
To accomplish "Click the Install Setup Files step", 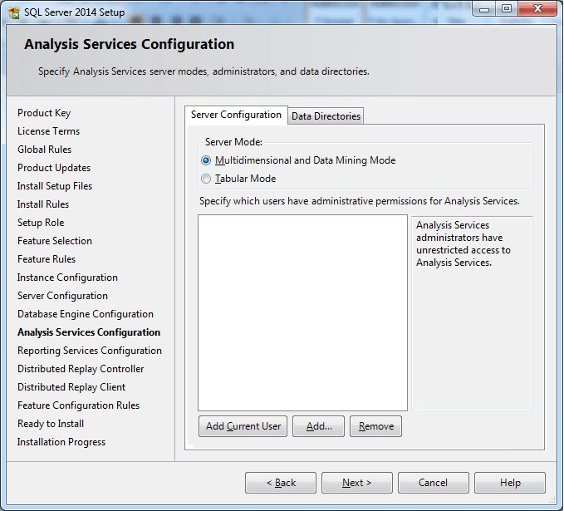I will click(55, 186).
